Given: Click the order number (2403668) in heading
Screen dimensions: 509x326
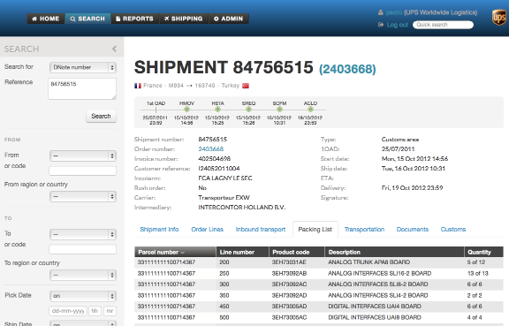Looking at the screenshot, I should [347, 69].
